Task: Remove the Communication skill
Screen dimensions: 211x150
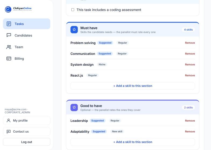Action: tap(190, 54)
